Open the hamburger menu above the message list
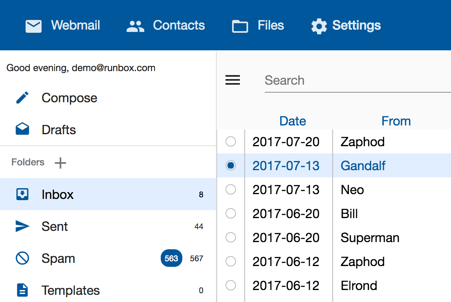The width and height of the screenshot is (451, 302). [233, 80]
